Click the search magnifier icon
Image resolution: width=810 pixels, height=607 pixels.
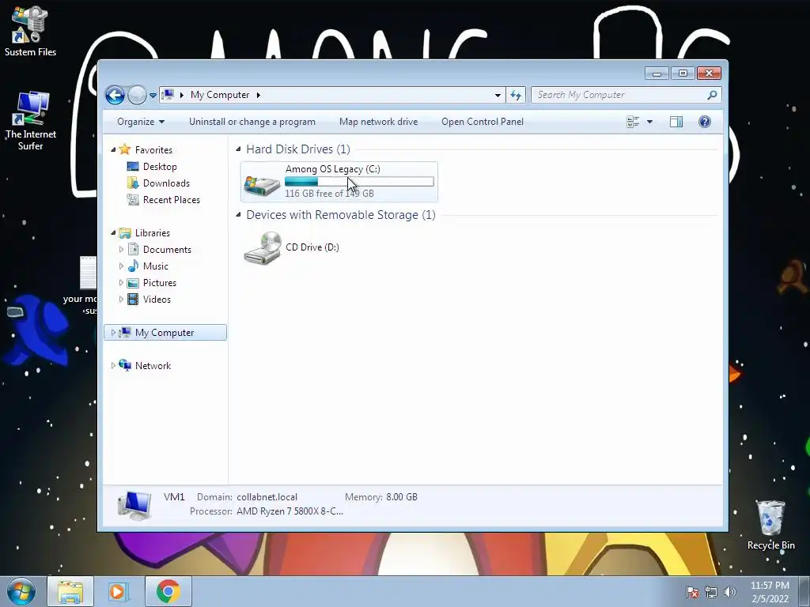[x=713, y=95]
